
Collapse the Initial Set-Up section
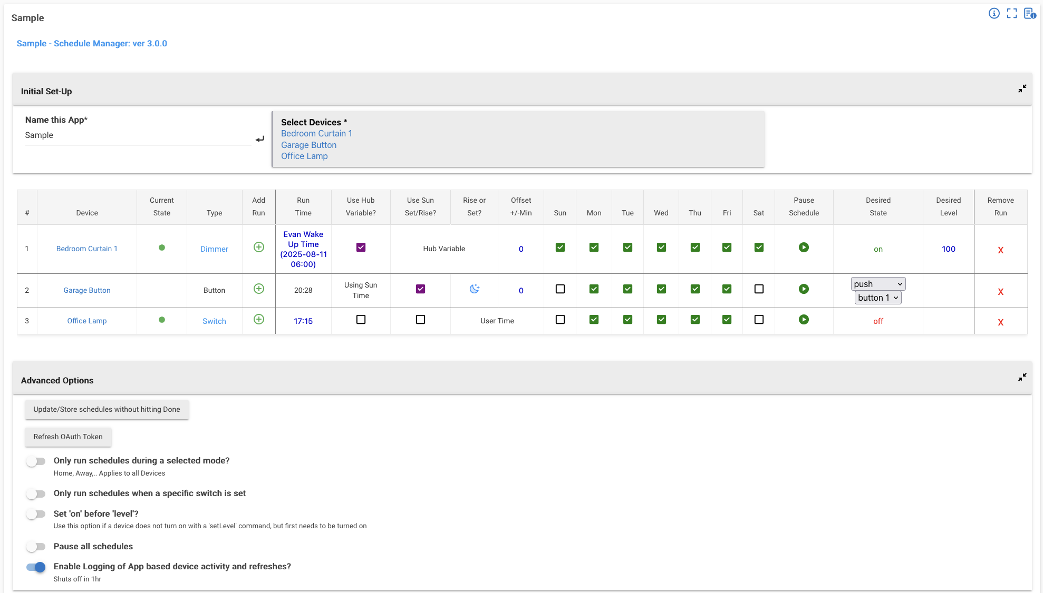point(1022,88)
